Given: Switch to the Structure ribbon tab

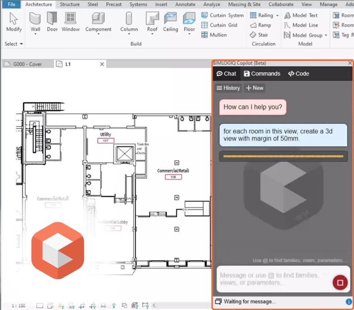Looking at the screenshot, I should (70, 4).
